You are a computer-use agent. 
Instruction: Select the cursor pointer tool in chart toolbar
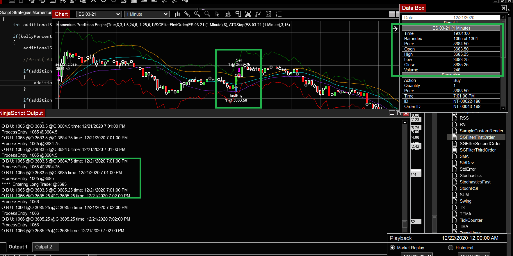pyautogui.click(x=217, y=14)
